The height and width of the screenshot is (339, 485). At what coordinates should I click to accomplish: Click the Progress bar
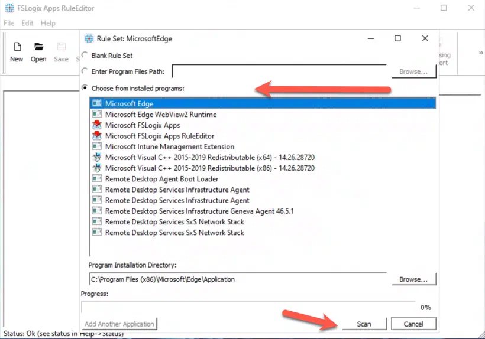pos(248,307)
